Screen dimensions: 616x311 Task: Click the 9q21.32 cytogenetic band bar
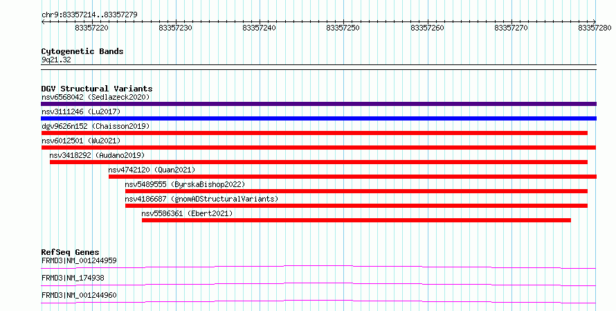click(318, 67)
